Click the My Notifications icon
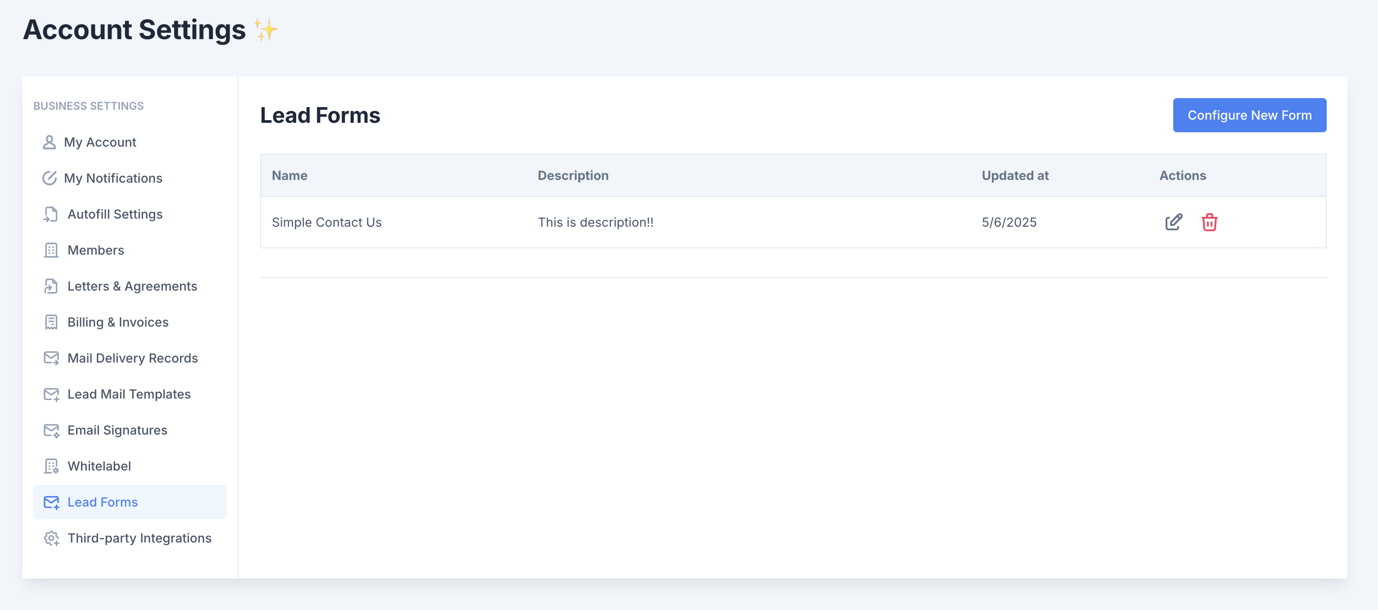1378x610 pixels. click(x=49, y=178)
